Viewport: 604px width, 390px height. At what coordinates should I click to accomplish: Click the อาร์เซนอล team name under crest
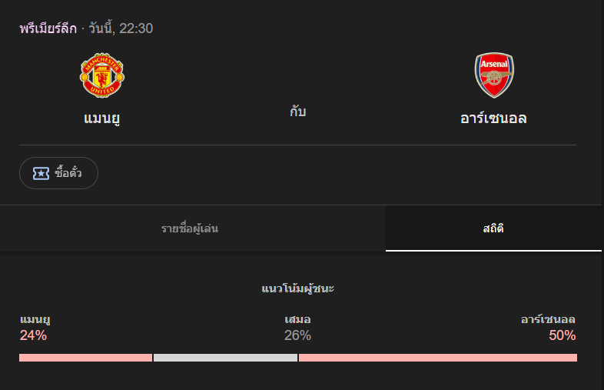493,118
